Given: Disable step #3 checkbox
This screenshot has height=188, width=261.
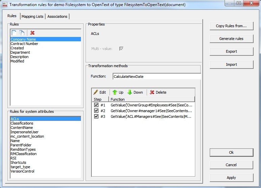Looking at the screenshot, I should pyautogui.click(x=96, y=116).
